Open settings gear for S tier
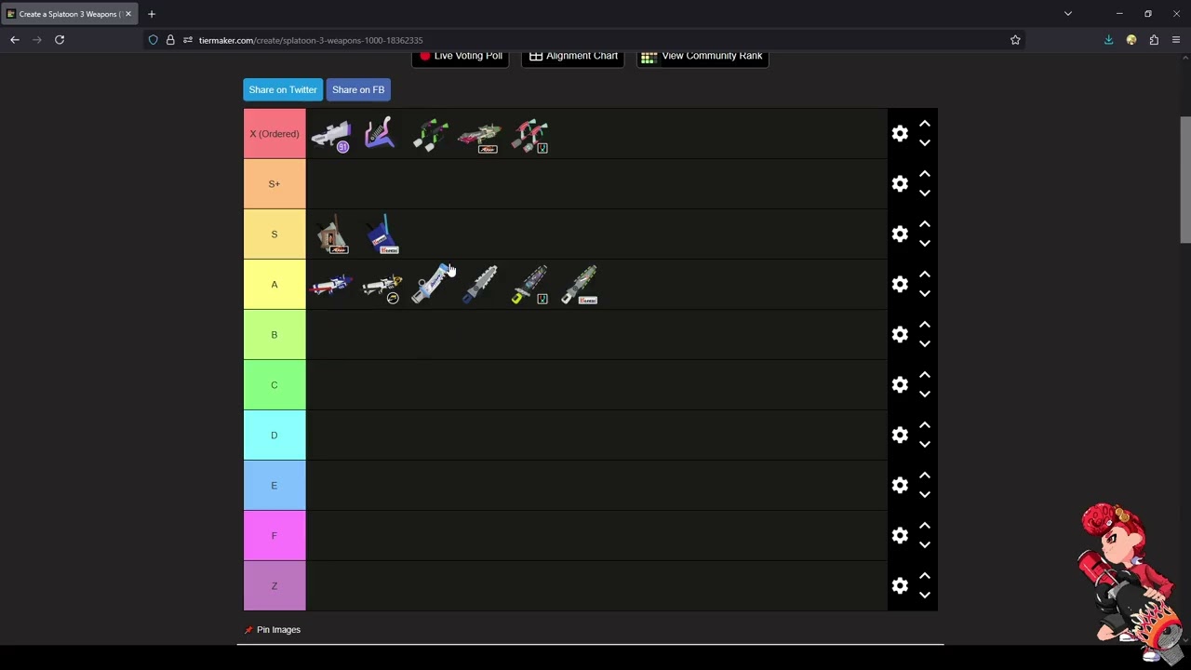Image resolution: width=1191 pixels, height=670 pixels. point(900,234)
